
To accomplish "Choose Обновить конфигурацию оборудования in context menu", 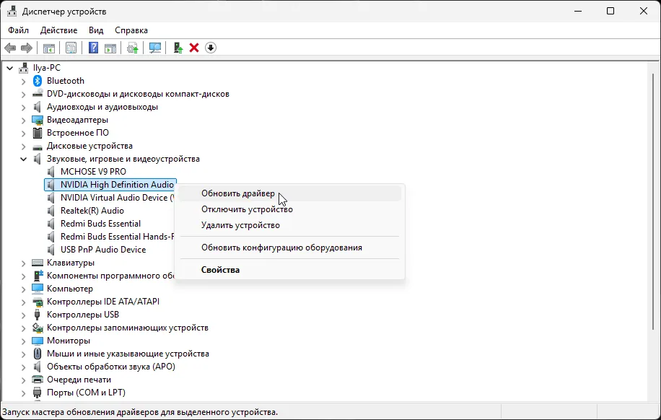I will (x=289, y=248).
